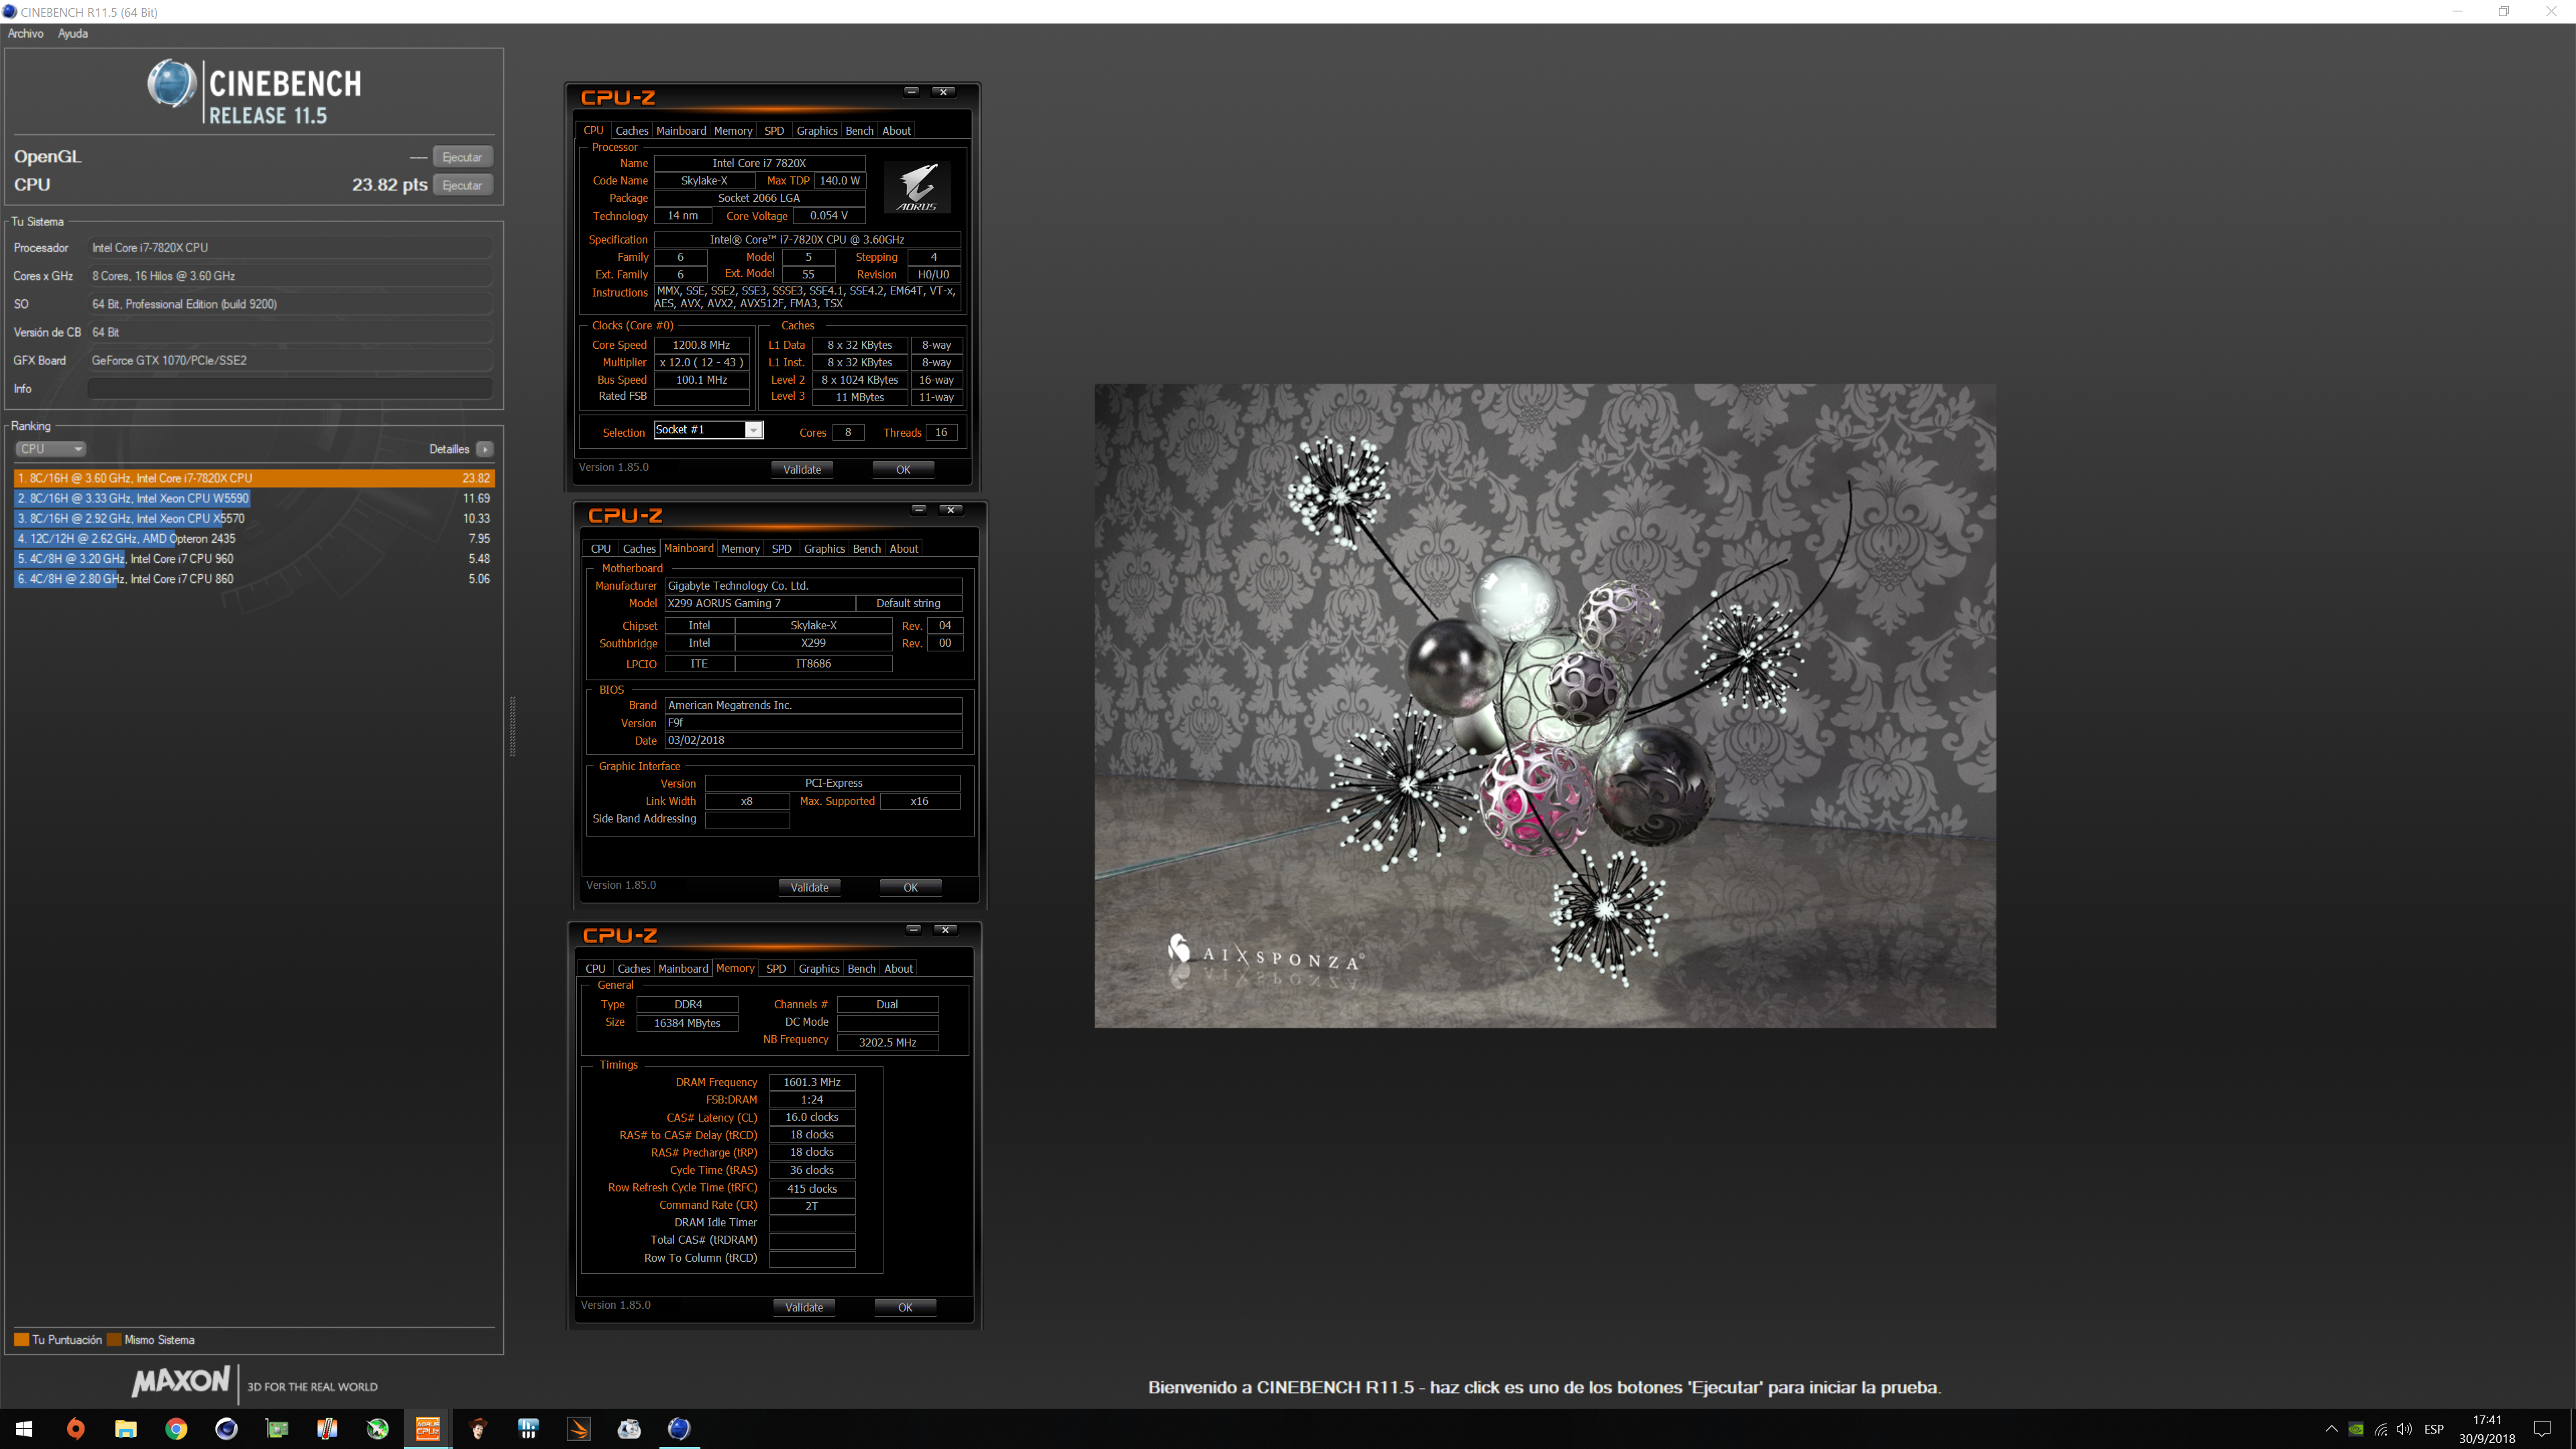Click the media disc utility taskbar icon
2576x1449 pixels.
coord(629,1429)
